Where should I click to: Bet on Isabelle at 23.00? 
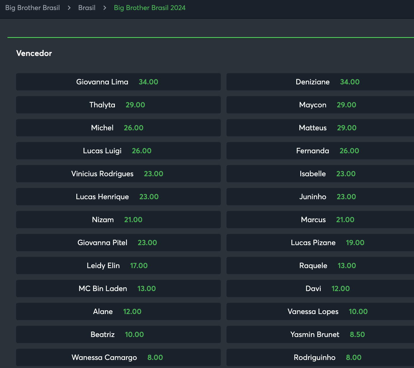pos(320,174)
